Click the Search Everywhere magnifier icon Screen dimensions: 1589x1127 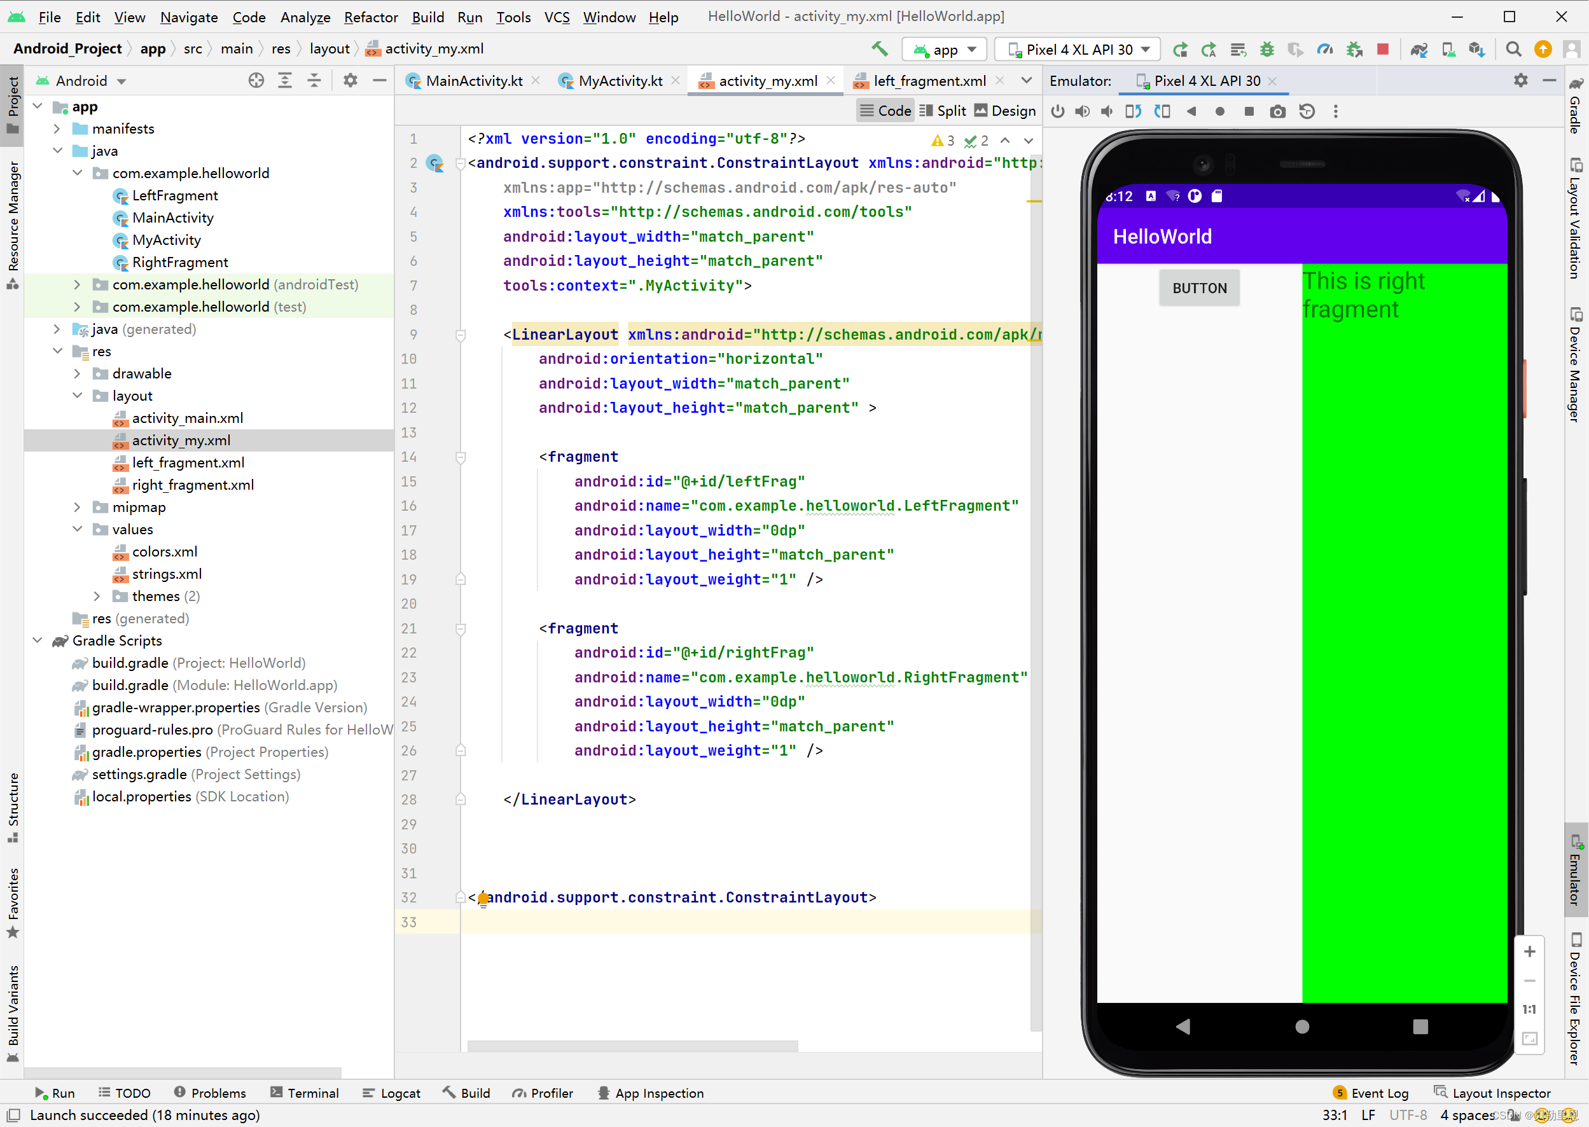coord(1513,48)
